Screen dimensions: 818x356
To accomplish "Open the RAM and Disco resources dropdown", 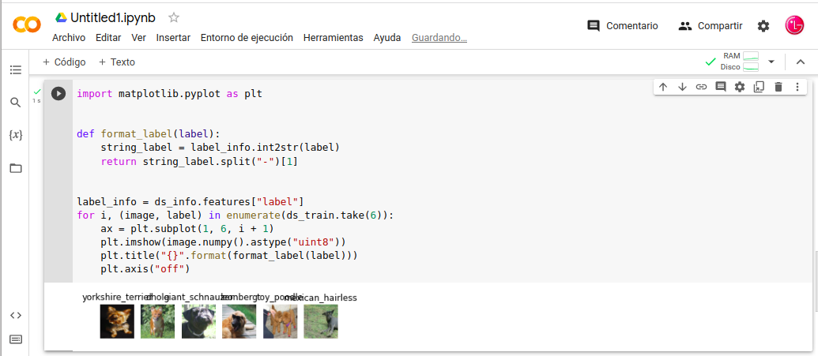I will [x=771, y=62].
